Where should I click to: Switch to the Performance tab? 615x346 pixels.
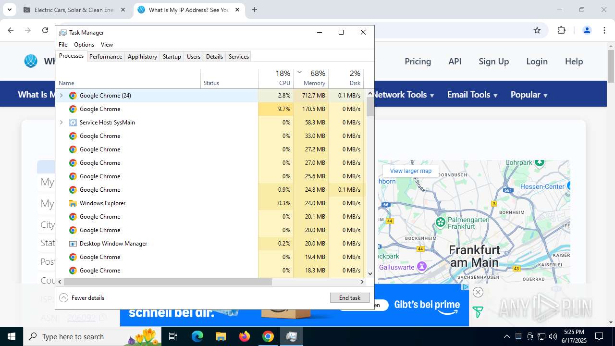coord(105,57)
